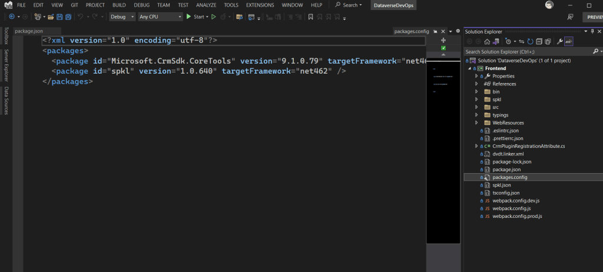The width and height of the screenshot is (603, 272).
Task: Expand the Properties node
Action: pyautogui.click(x=476, y=76)
